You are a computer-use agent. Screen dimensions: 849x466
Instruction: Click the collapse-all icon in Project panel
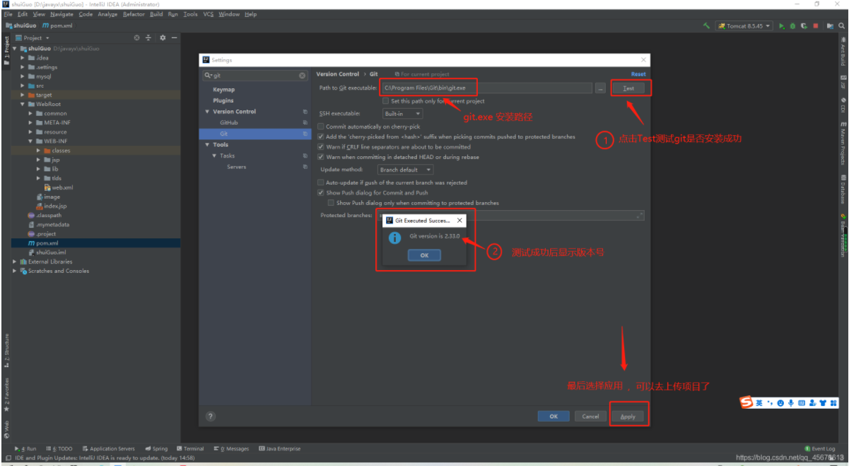click(148, 37)
